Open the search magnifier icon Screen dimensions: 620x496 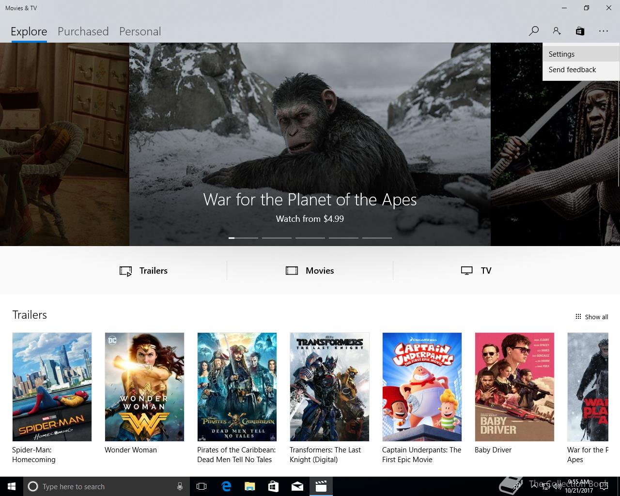pos(534,31)
